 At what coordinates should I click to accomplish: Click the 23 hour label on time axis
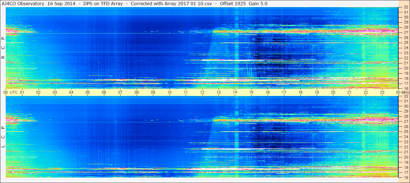pyautogui.click(x=382, y=92)
